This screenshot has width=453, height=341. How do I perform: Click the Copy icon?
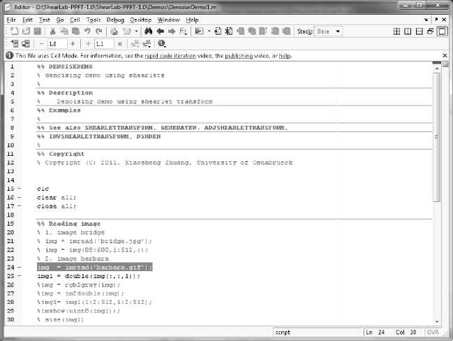coord(64,31)
